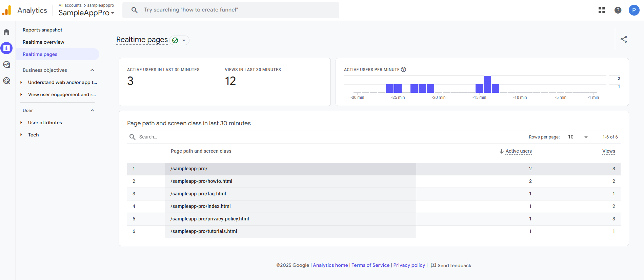Open the Privacy policy link

pos(409,265)
